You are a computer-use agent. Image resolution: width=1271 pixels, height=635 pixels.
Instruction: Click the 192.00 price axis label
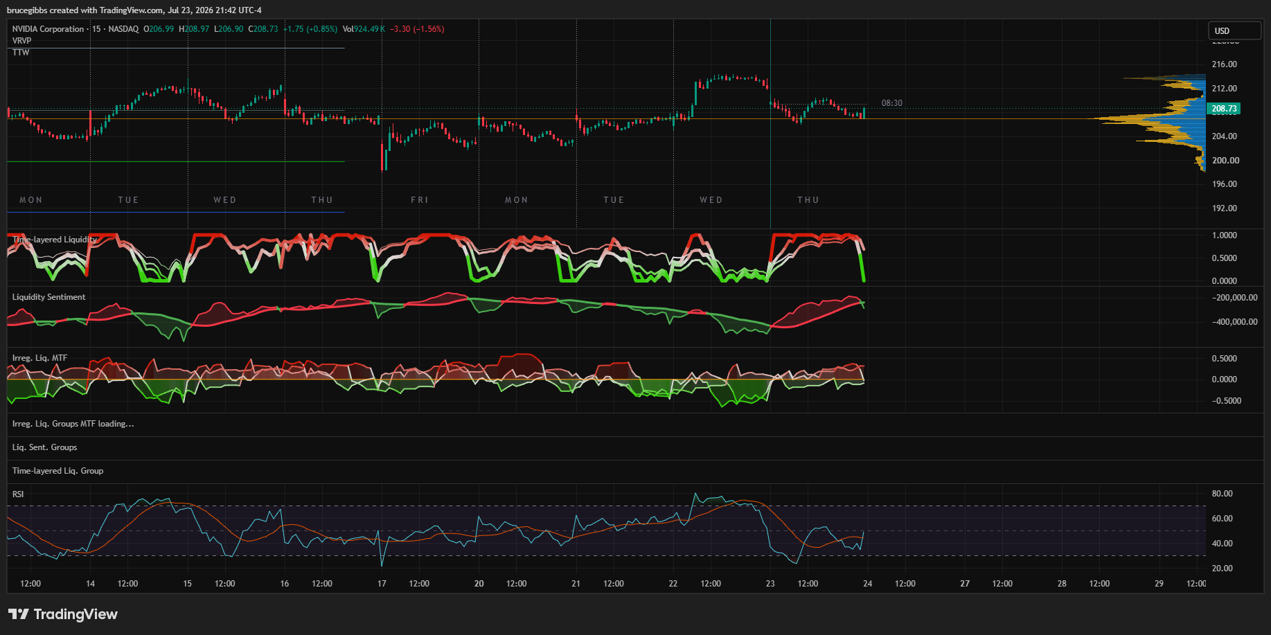(1224, 208)
